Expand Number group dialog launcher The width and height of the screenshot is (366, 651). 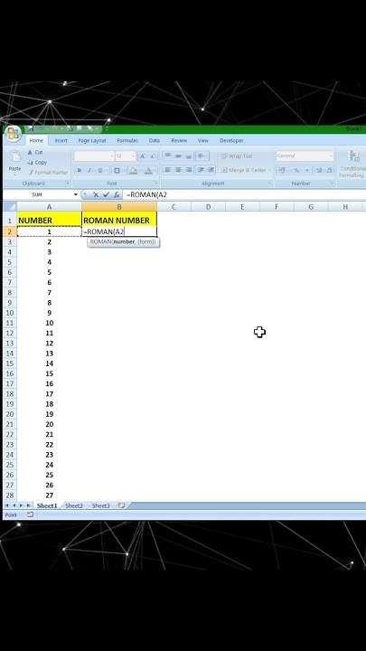coord(332,183)
